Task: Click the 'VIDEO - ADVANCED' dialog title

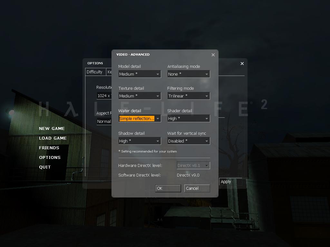Action: [133, 54]
